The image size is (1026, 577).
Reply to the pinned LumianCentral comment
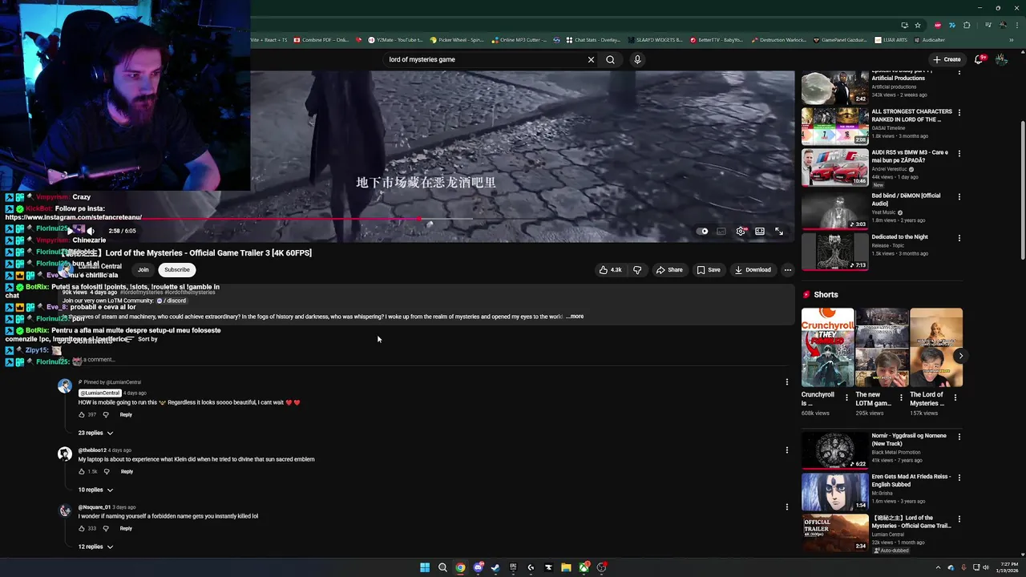pos(126,415)
